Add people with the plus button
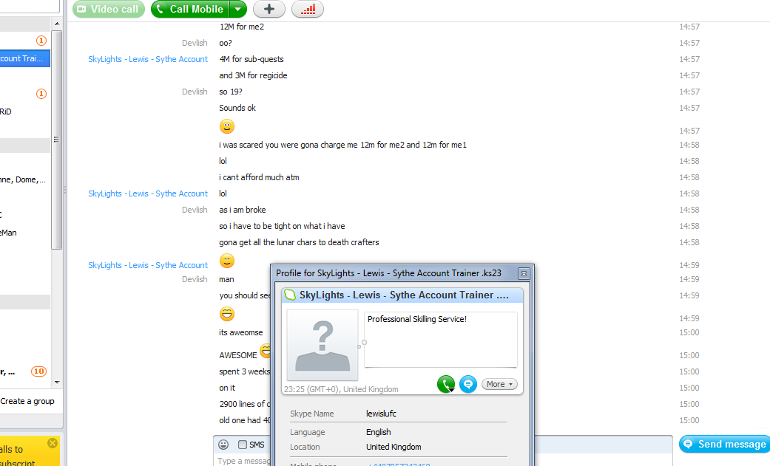 (x=269, y=9)
